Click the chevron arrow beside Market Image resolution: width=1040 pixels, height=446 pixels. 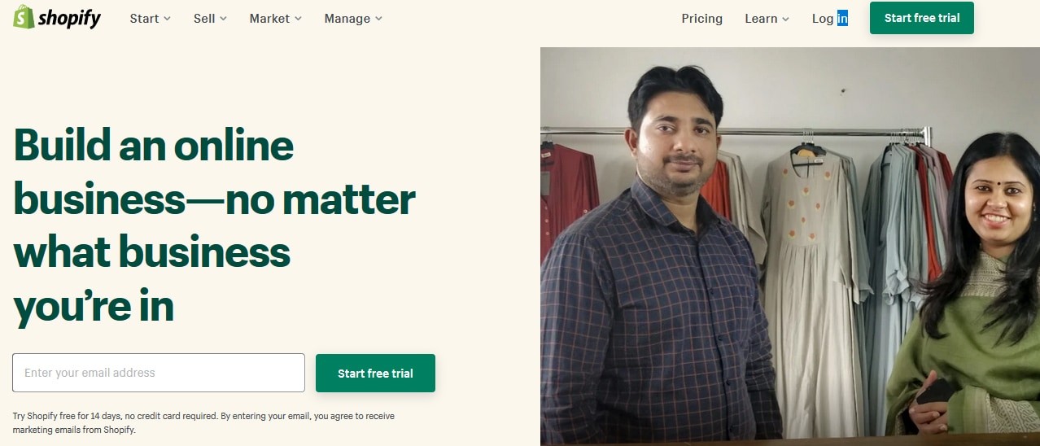point(298,19)
